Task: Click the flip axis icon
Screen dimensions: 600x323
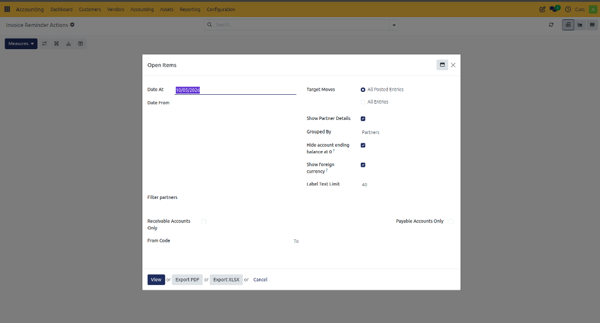Action: (x=45, y=43)
